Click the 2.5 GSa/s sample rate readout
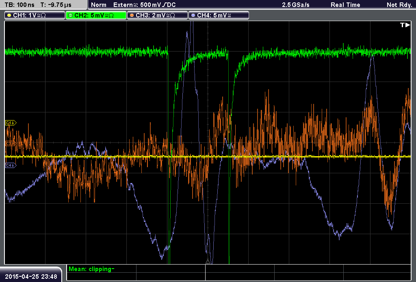 tap(296, 5)
